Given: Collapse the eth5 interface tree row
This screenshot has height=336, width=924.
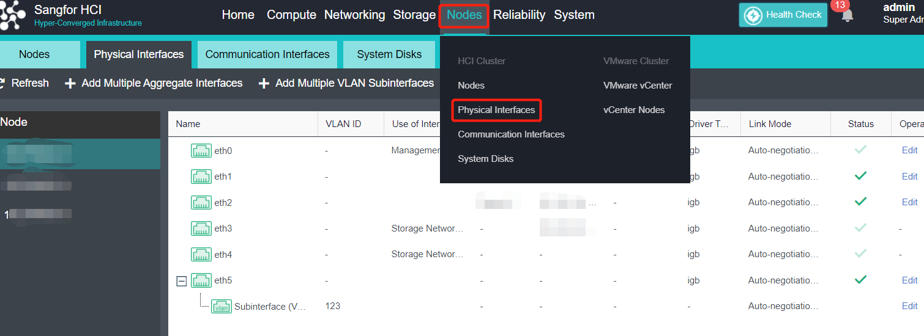Looking at the screenshot, I should 181,281.
